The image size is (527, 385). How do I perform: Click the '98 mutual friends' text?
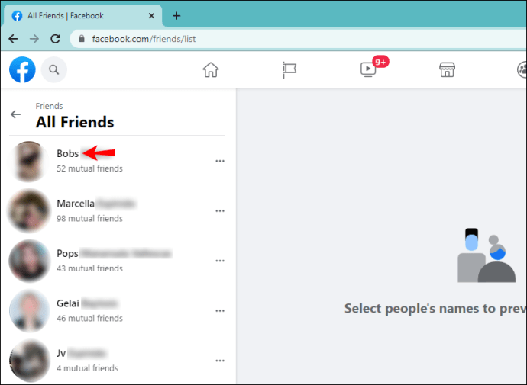click(89, 218)
